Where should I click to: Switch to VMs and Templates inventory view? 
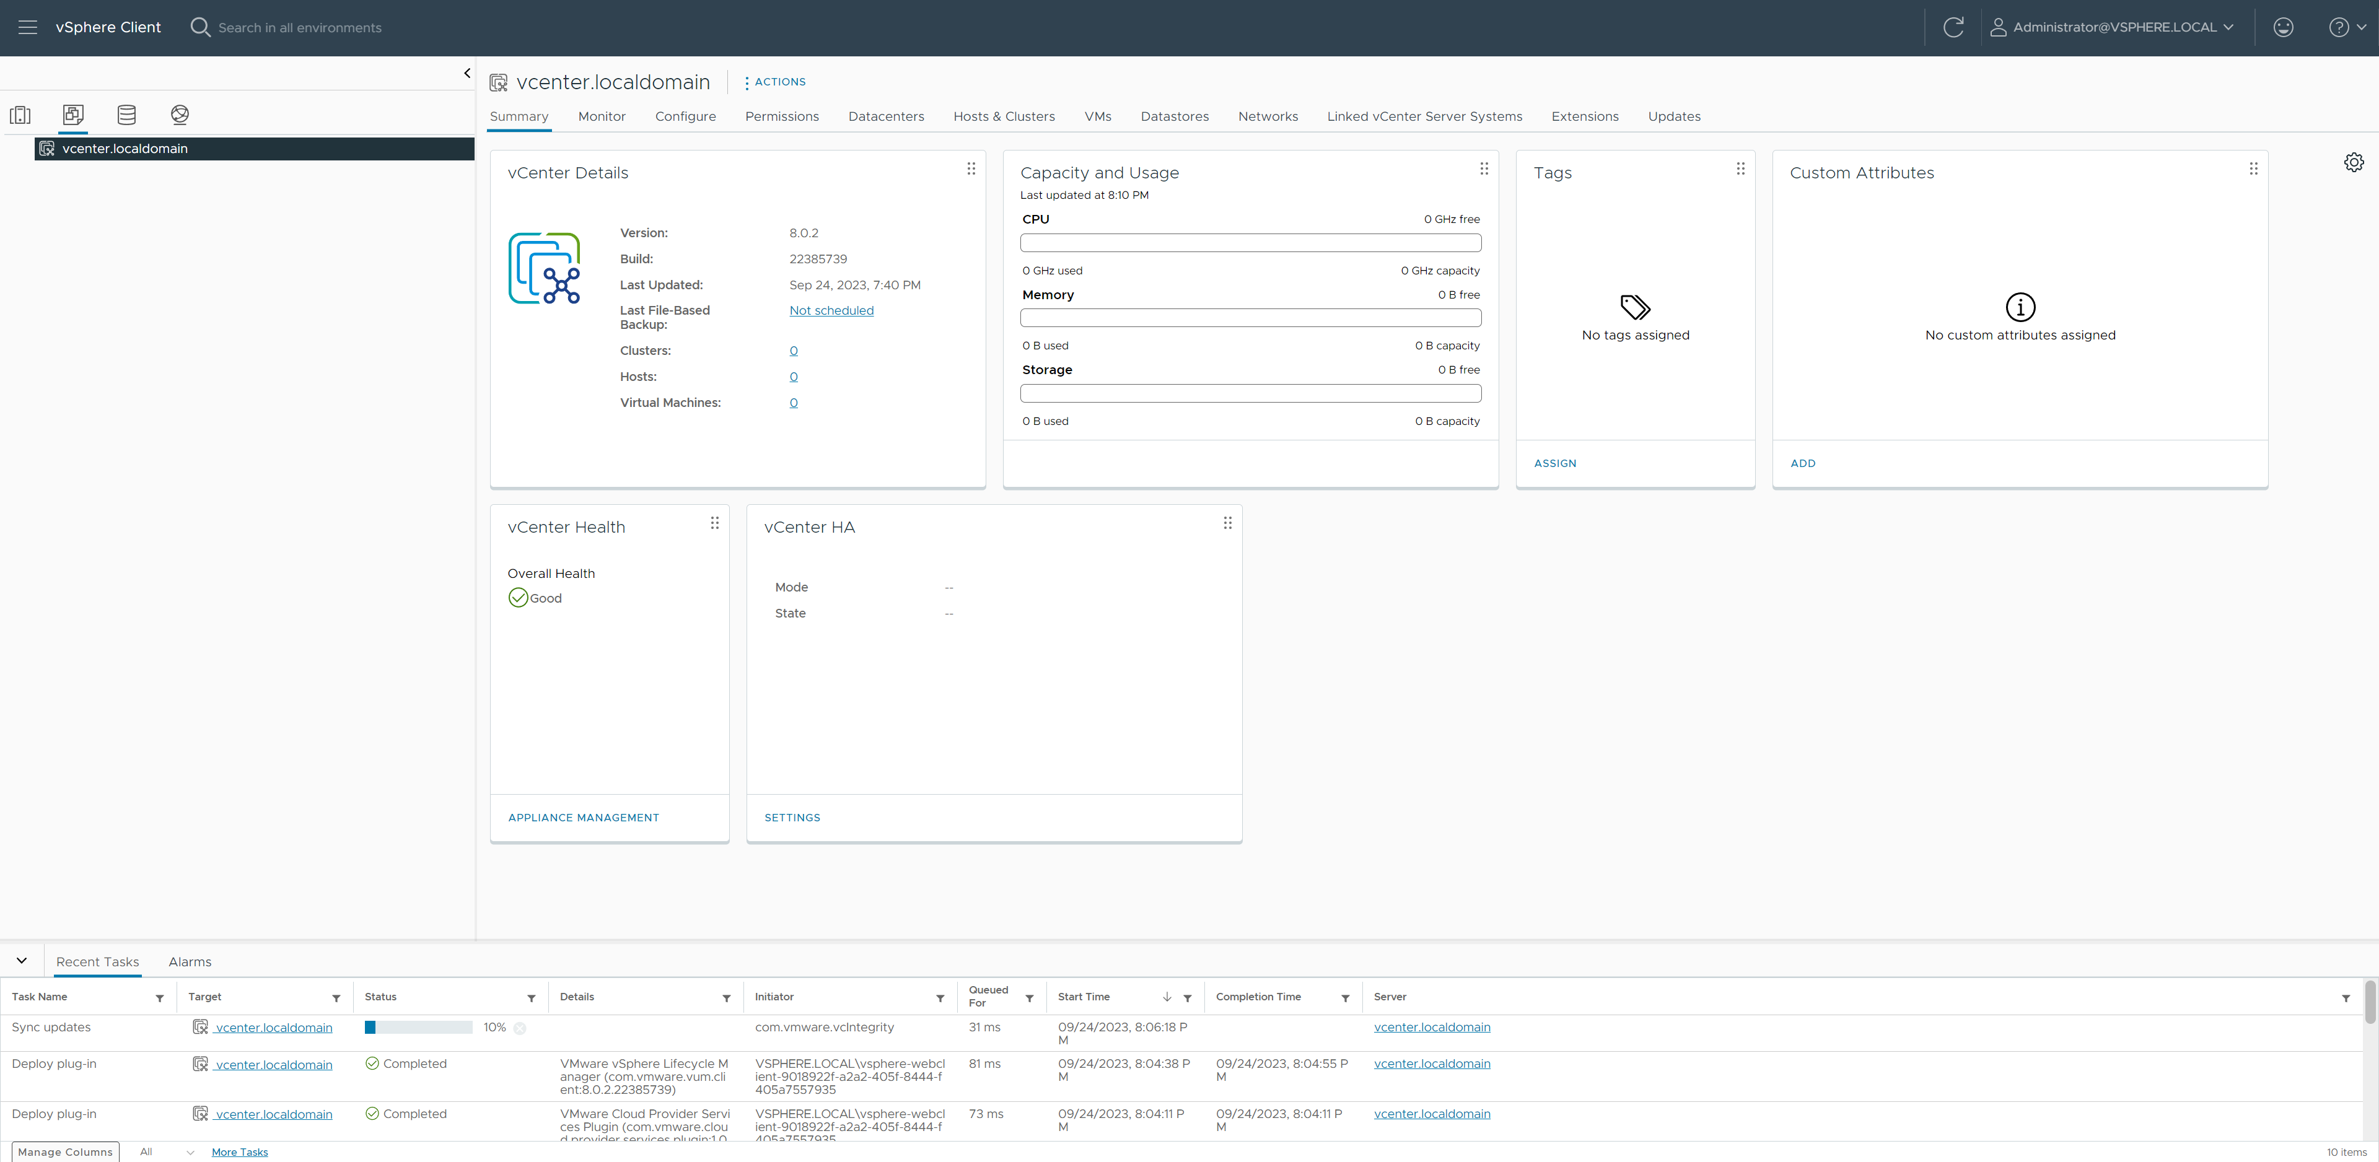(x=74, y=115)
